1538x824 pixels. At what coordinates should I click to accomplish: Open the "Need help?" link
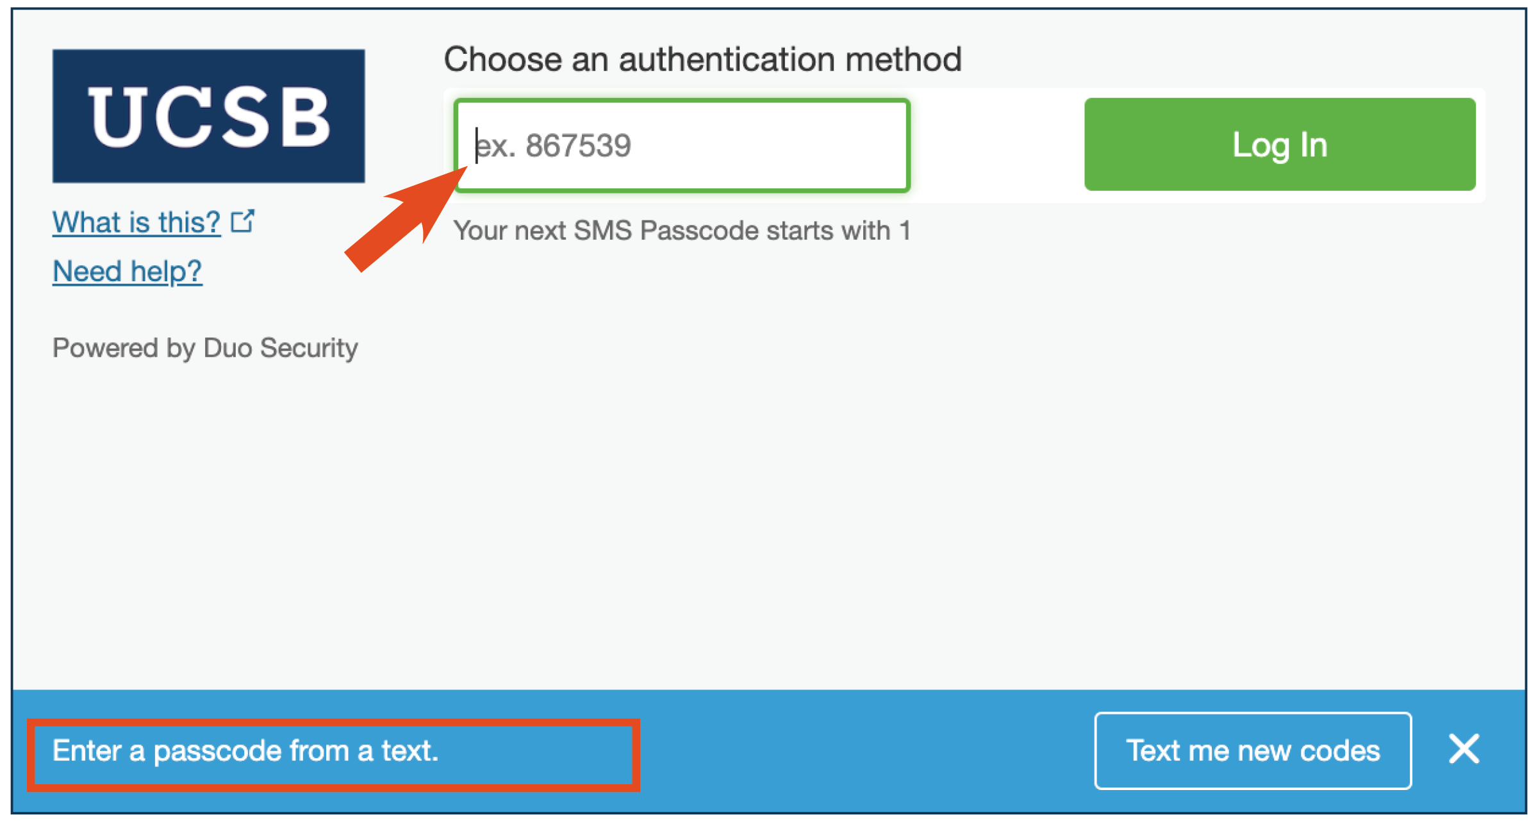(x=127, y=272)
